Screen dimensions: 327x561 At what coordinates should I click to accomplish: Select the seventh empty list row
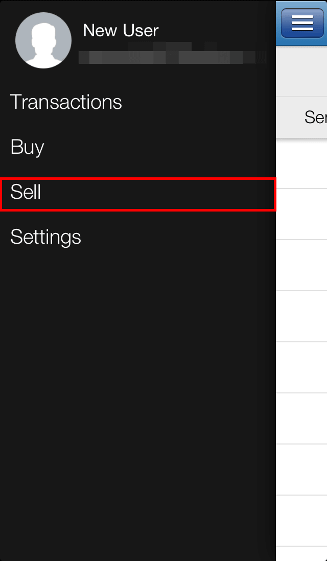tap(301, 470)
